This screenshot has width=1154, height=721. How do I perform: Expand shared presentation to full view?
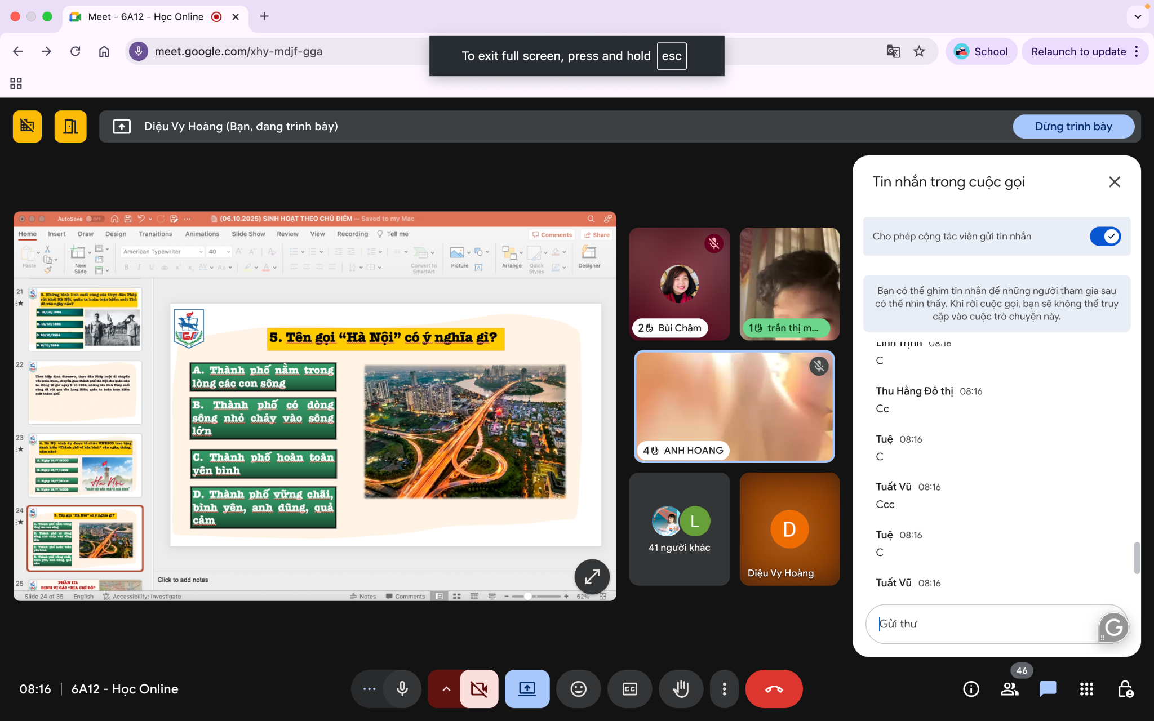(x=592, y=576)
